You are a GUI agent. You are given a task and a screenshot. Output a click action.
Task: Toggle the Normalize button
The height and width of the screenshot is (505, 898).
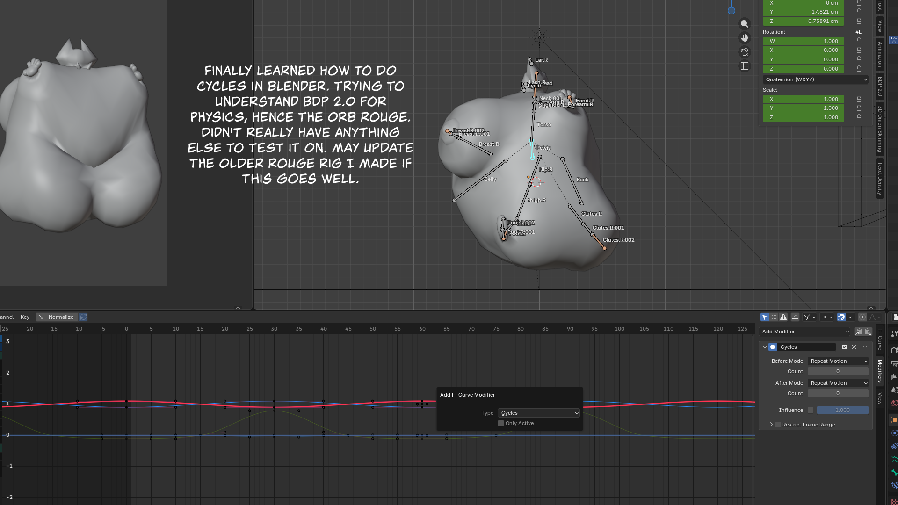(x=57, y=317)
